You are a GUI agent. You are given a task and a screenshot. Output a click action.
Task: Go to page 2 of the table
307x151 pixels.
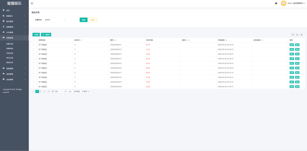[x=41, y=91]
